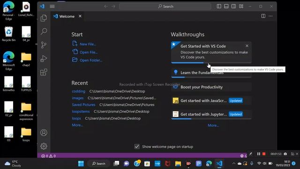This screenshot has height=169, width=300.
Task: Open Get started with JavaScript walkthrough
Action: (x=211, y=100)
